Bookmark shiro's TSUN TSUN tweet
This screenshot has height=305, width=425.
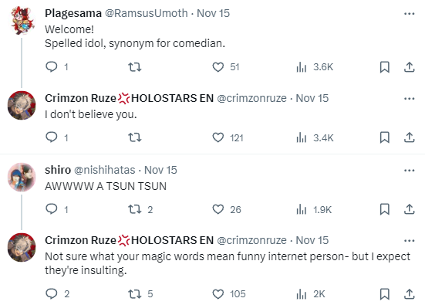[385, 209]
